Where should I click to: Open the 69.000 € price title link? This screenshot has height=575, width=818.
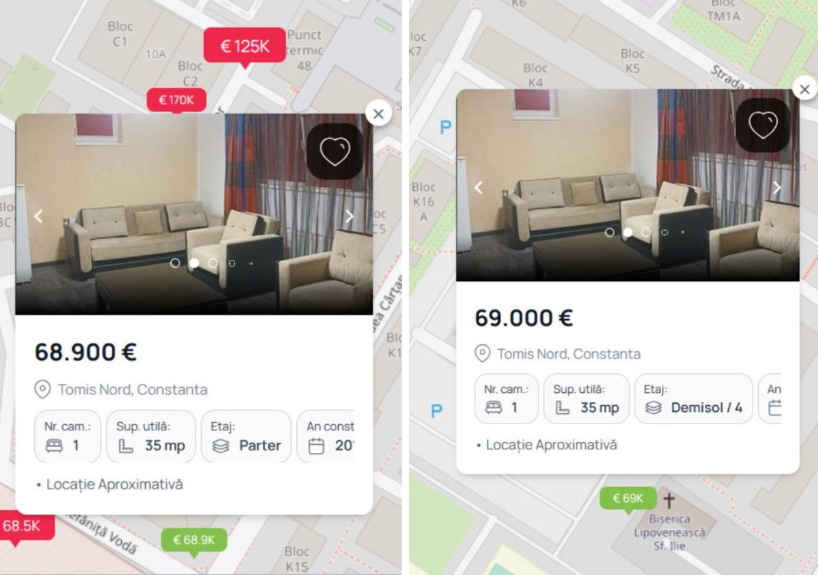(524, 318)
